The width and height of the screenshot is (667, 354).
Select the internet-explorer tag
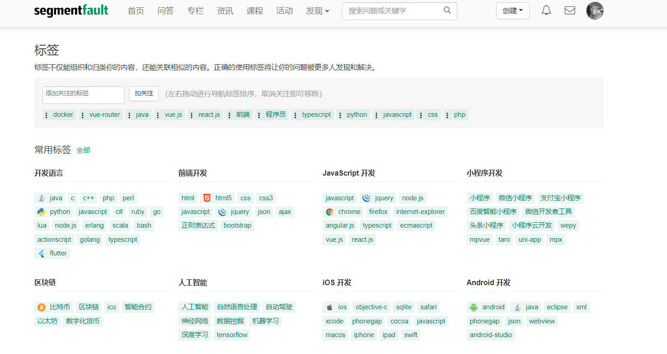pos(420,212)
